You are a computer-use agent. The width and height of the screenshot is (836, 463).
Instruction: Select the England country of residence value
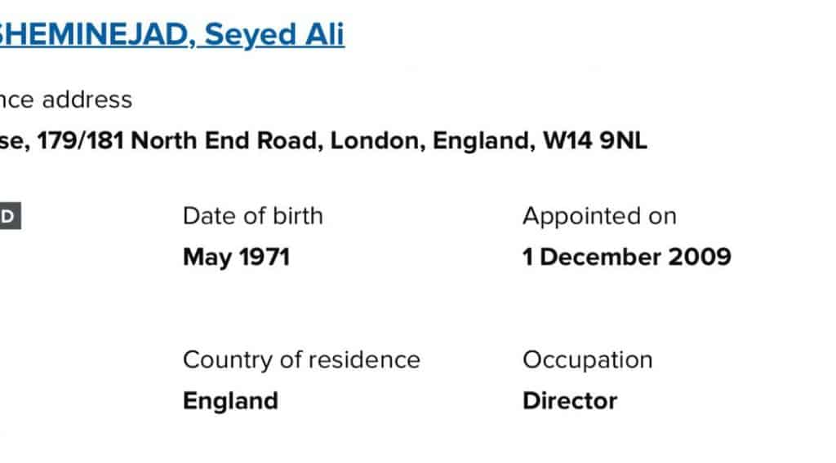coord(230,401)
